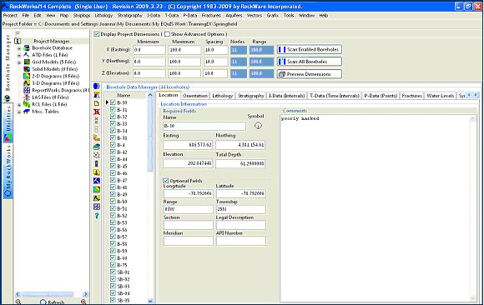Viewport: 484px width, 305px height.
Task: Click Preview Dimensions button
Action: [310, 74]
